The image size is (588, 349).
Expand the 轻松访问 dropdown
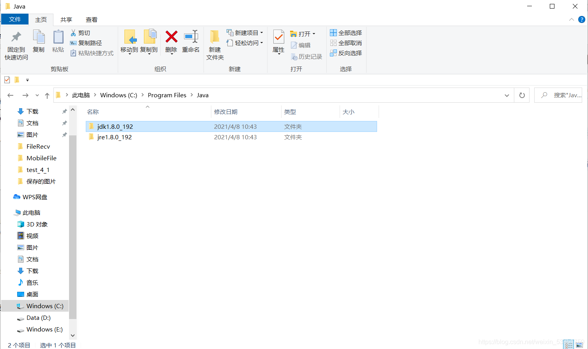(x=262, y=43)
